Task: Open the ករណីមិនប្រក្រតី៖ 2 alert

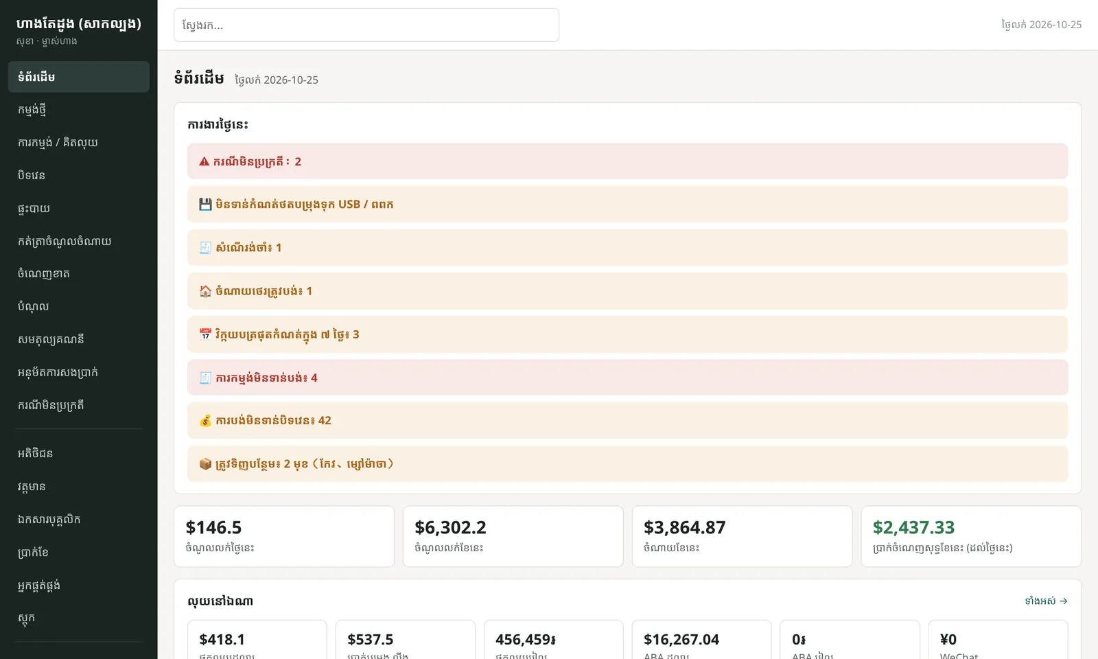Action: click(x=627, y=161)
